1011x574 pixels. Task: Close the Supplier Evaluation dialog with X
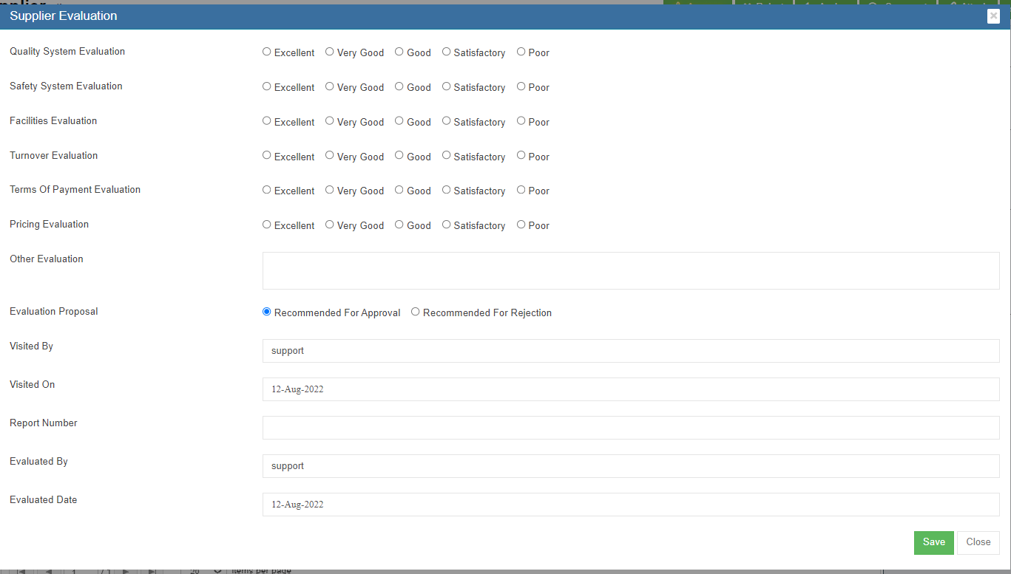(x=993, y=16)
